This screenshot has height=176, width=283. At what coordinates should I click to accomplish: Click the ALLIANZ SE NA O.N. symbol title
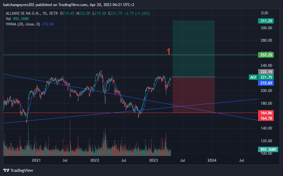click(x=23, y=13)
